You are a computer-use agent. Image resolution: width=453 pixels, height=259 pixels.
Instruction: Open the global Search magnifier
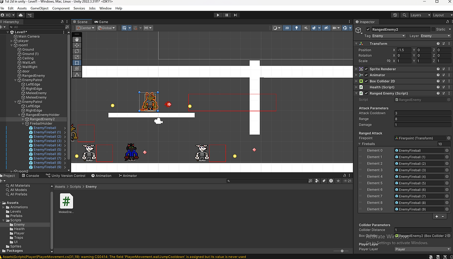(404, 15)
